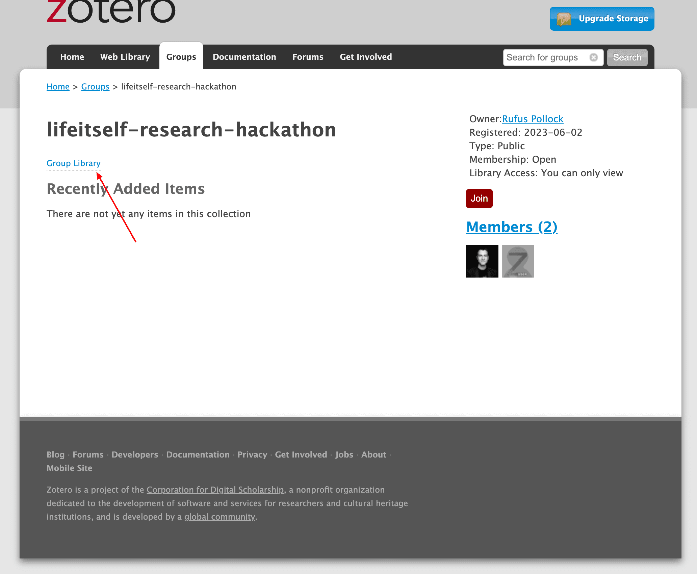Visit owner Rufus Pollock's profile

tap(533, 119)
